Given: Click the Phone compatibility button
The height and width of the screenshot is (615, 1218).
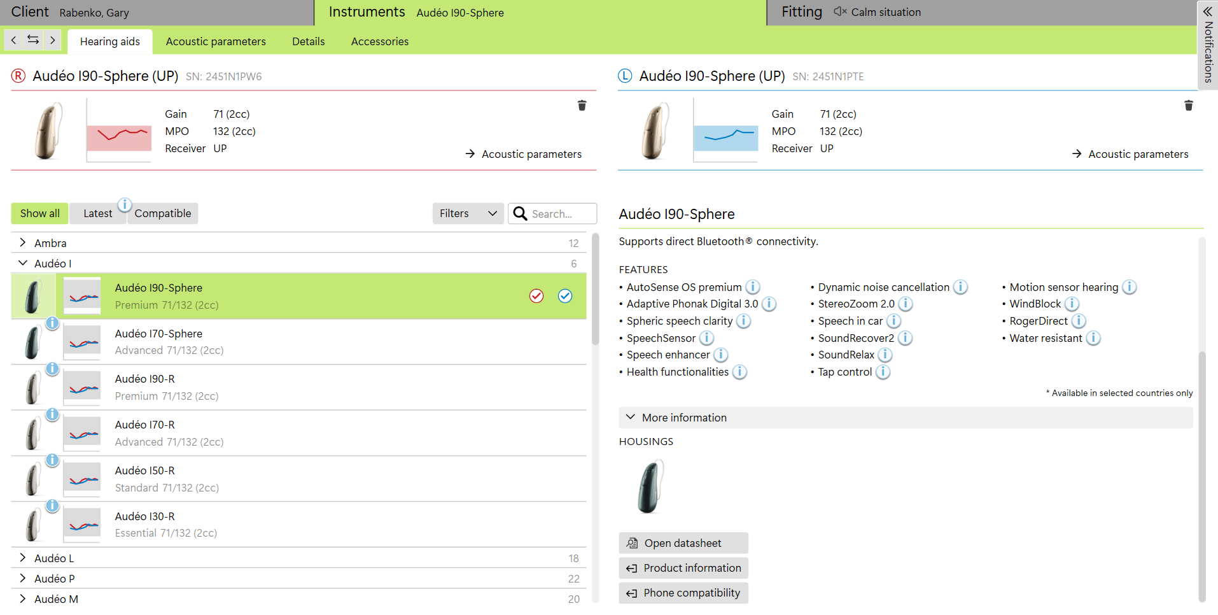Looking at the screenshot, I should coord(683,593).
